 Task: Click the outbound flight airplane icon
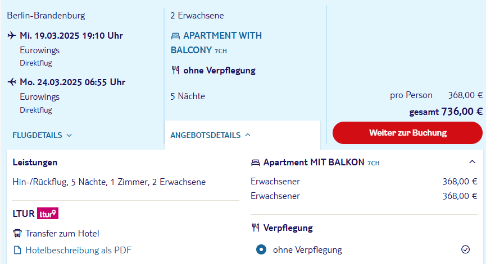point(12,35)
